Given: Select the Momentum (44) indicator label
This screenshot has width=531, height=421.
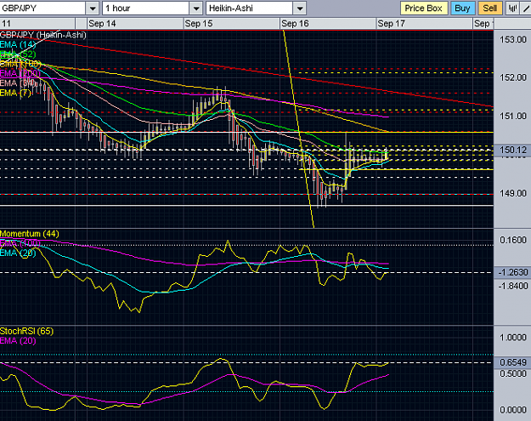Looking at the screenshot, I should point(30,234).
